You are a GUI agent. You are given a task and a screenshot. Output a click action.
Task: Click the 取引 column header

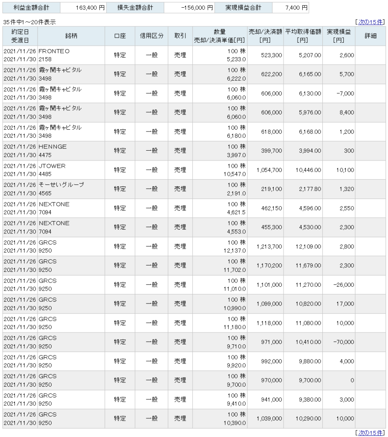point(180,36)
